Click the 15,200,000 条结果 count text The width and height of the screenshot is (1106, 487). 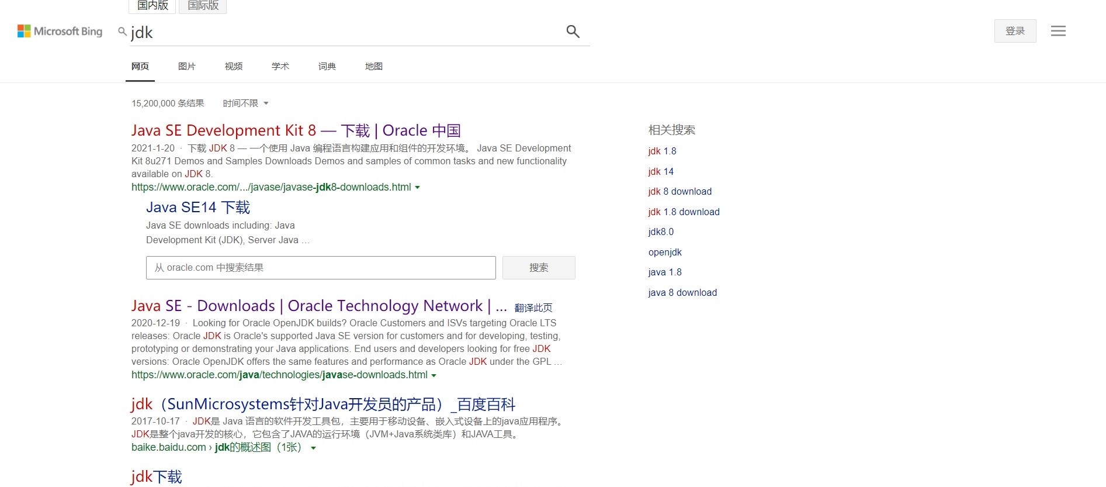click(x=168, y=103)
